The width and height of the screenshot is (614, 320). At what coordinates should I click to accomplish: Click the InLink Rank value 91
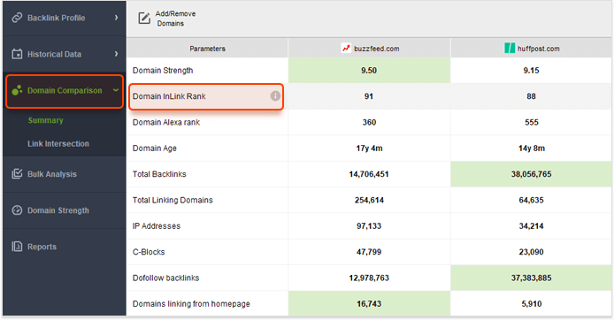pyautogui.click(x=369, y=96)
